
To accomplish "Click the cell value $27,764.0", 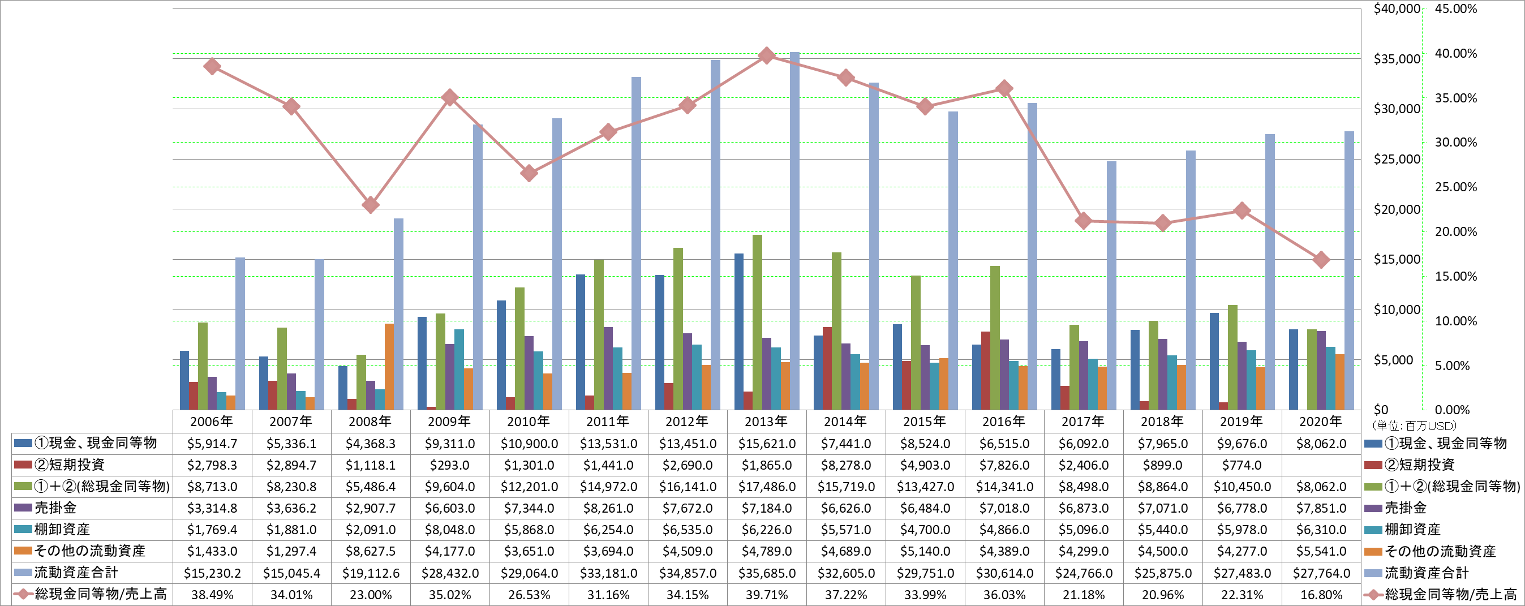I will click(1321, 573).
